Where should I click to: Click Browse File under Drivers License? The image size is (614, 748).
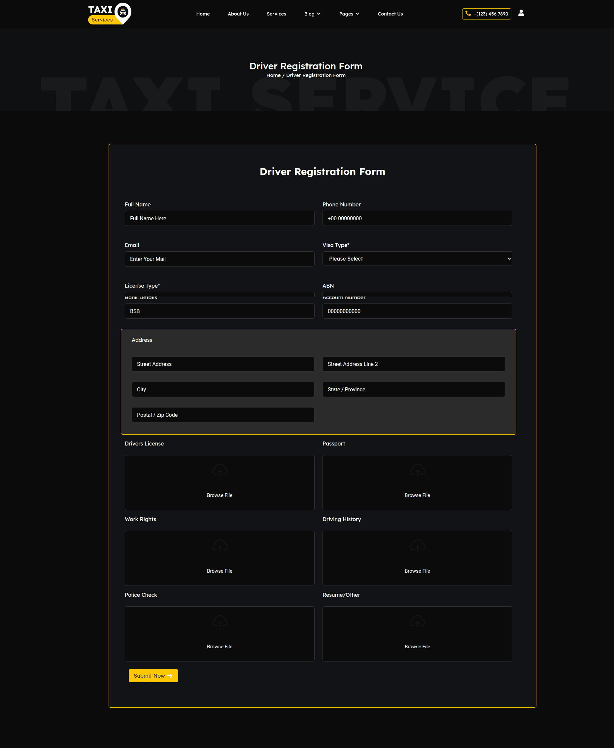point(220,495)
